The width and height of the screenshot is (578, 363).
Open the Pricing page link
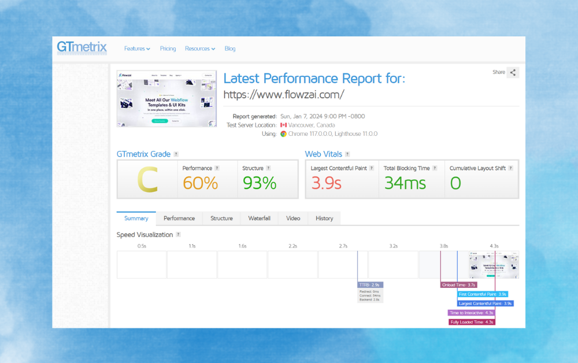(x=168, y=49)
